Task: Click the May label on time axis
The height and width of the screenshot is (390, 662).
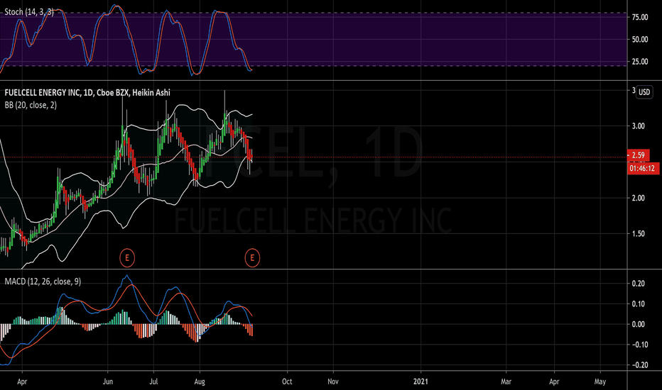Action: 600,382
